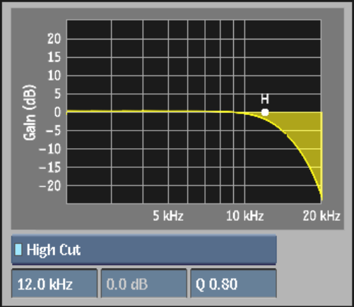
Task: Click the -5 gain scale label
Action: (54, 131)
